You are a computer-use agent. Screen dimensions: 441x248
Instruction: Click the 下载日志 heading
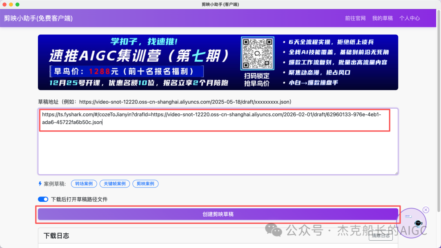56,236
